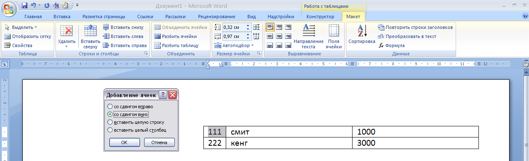Save the document from quick access toolbar
The width and height of the screenshot is (529, 161).
(24, 5)
